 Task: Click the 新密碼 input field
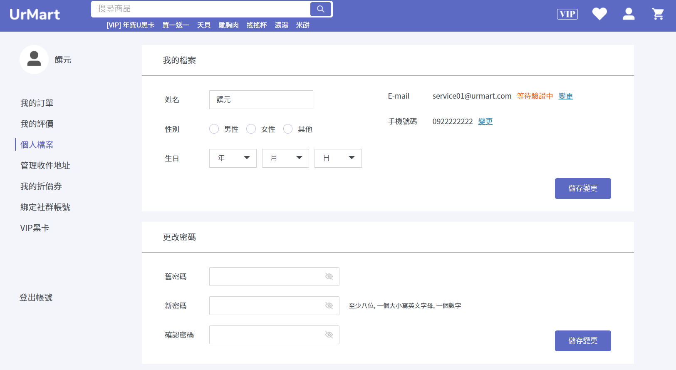(x=274, y=306)
